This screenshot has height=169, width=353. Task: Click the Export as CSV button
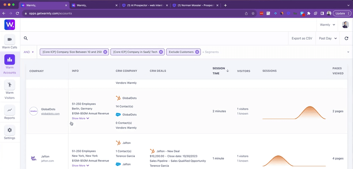tap(302, 39)
